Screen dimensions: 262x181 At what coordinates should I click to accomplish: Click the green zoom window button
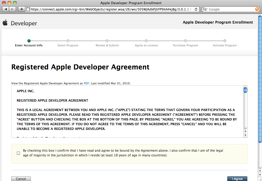(15, 3)
